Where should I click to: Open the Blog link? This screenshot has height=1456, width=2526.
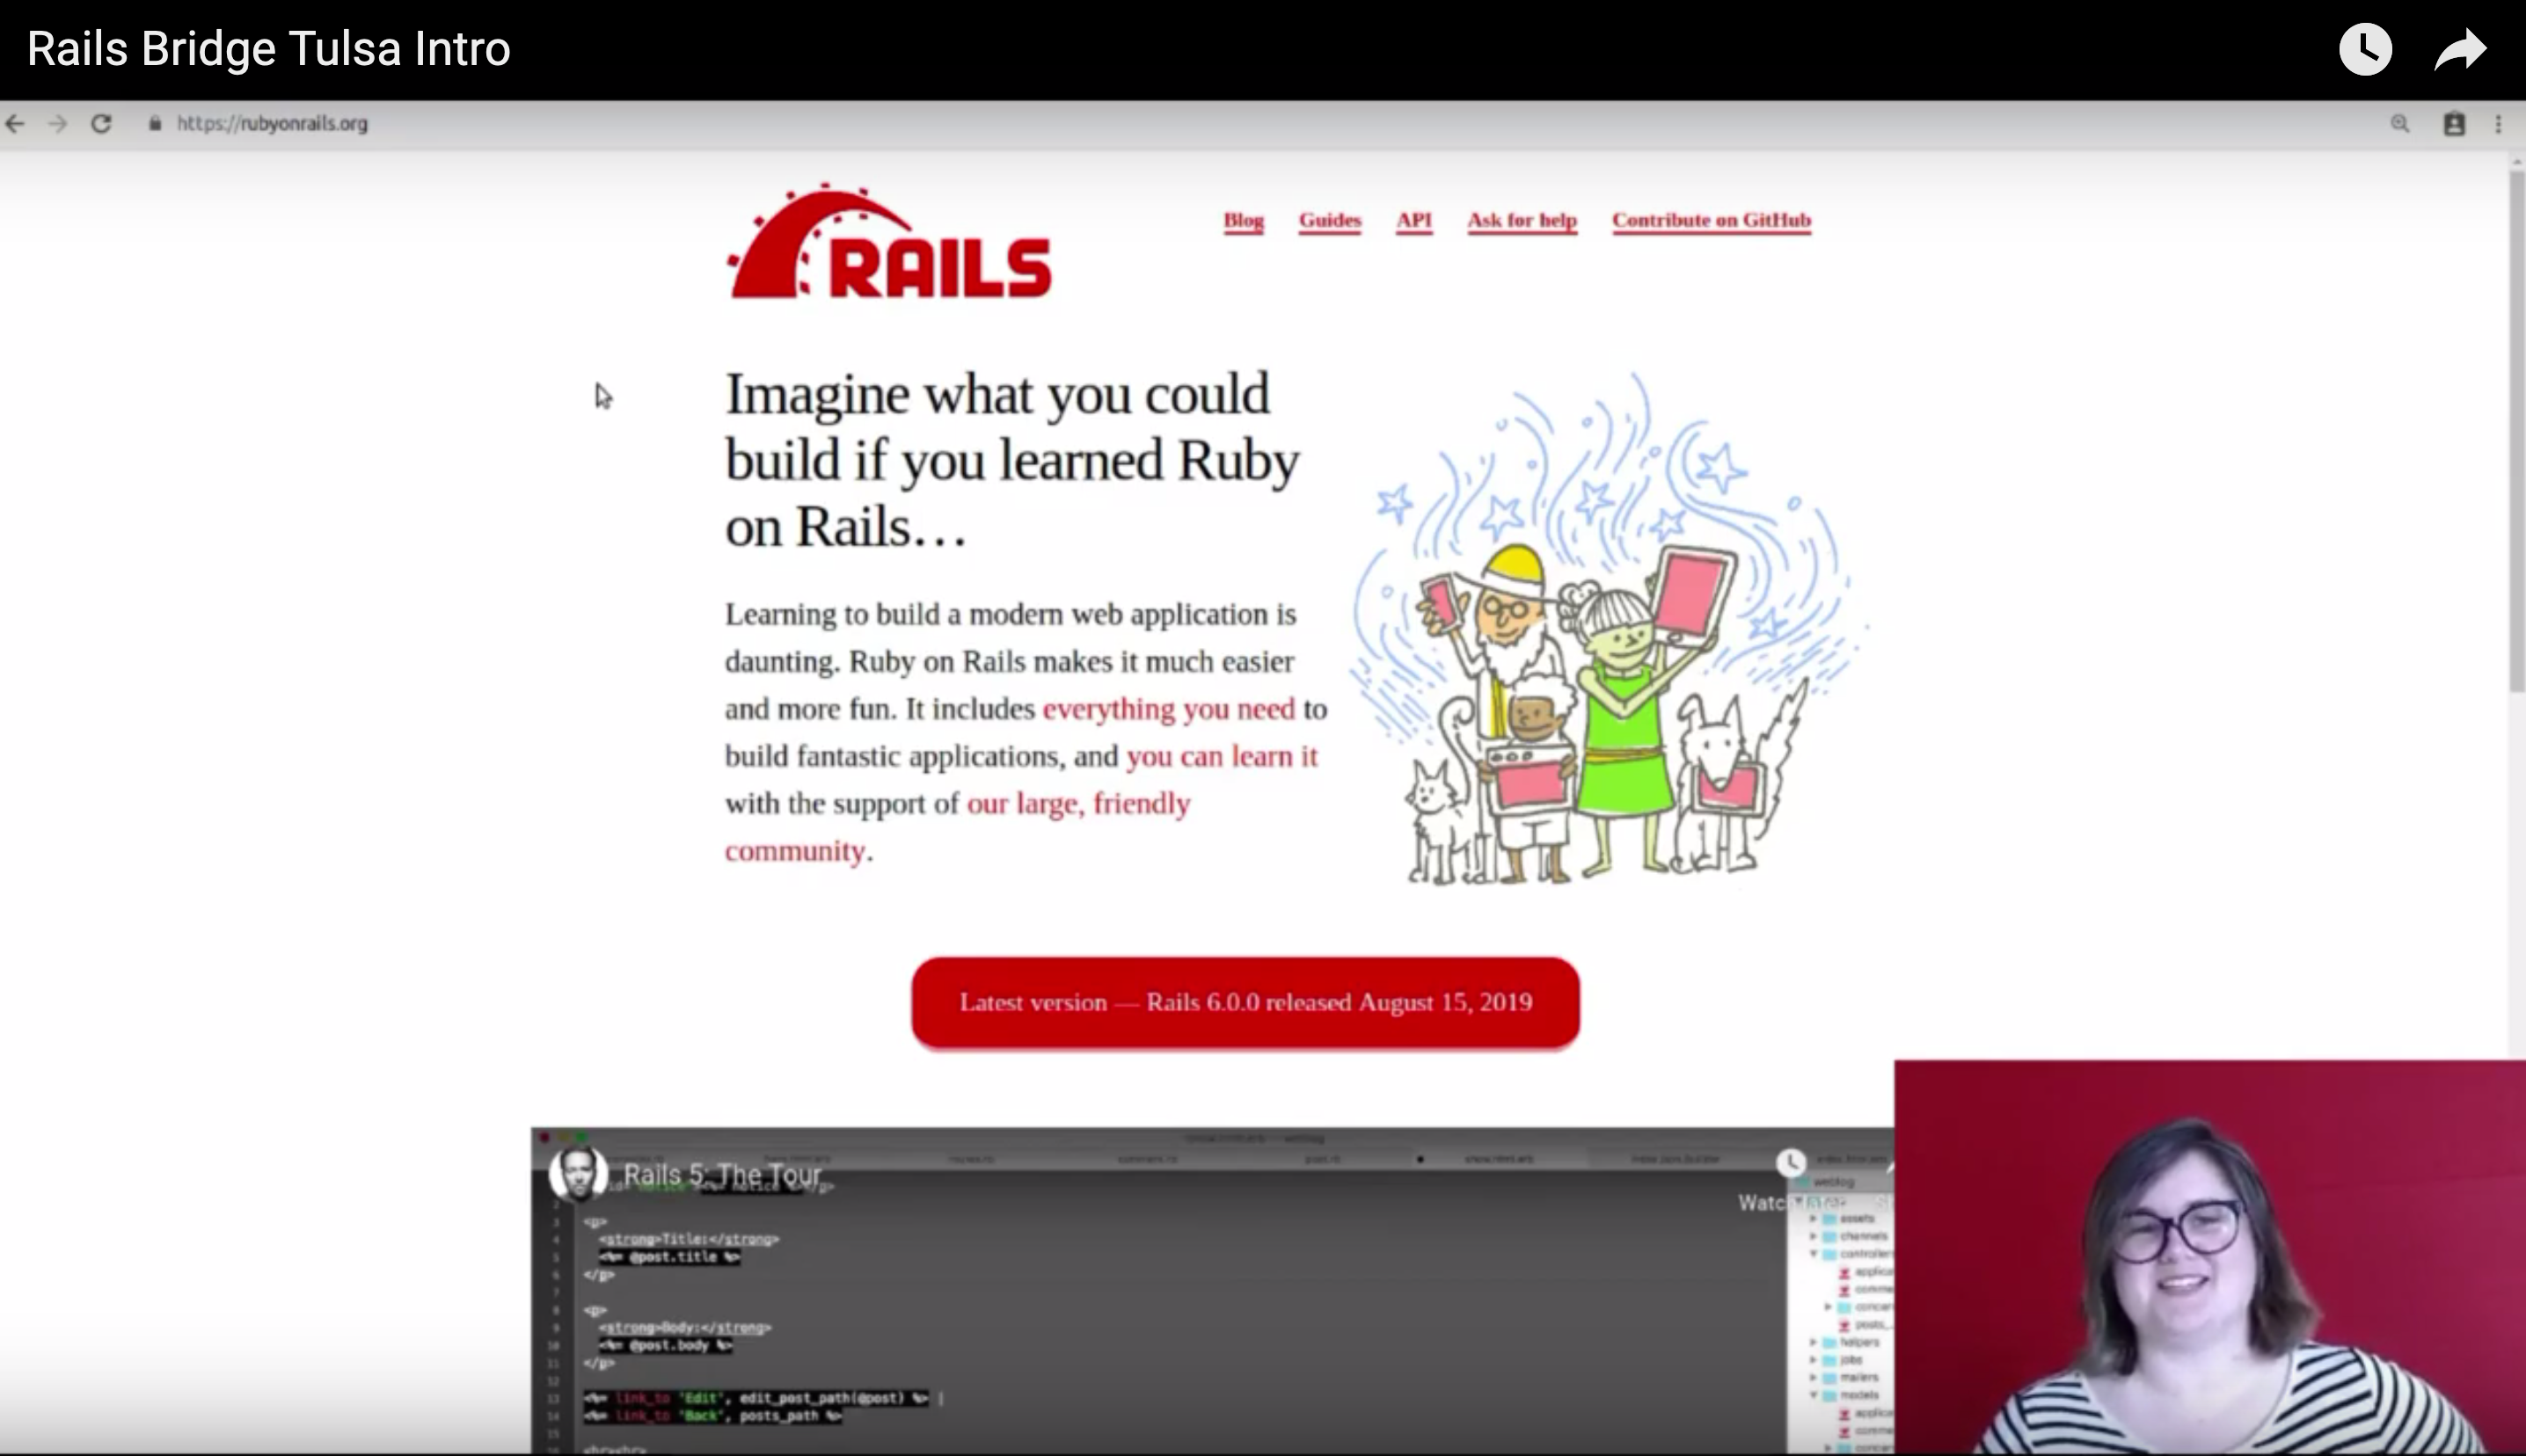point(1243,220)
